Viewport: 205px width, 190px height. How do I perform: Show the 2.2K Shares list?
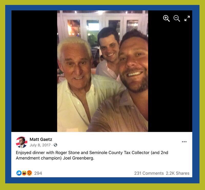click(x=178, y=173)
